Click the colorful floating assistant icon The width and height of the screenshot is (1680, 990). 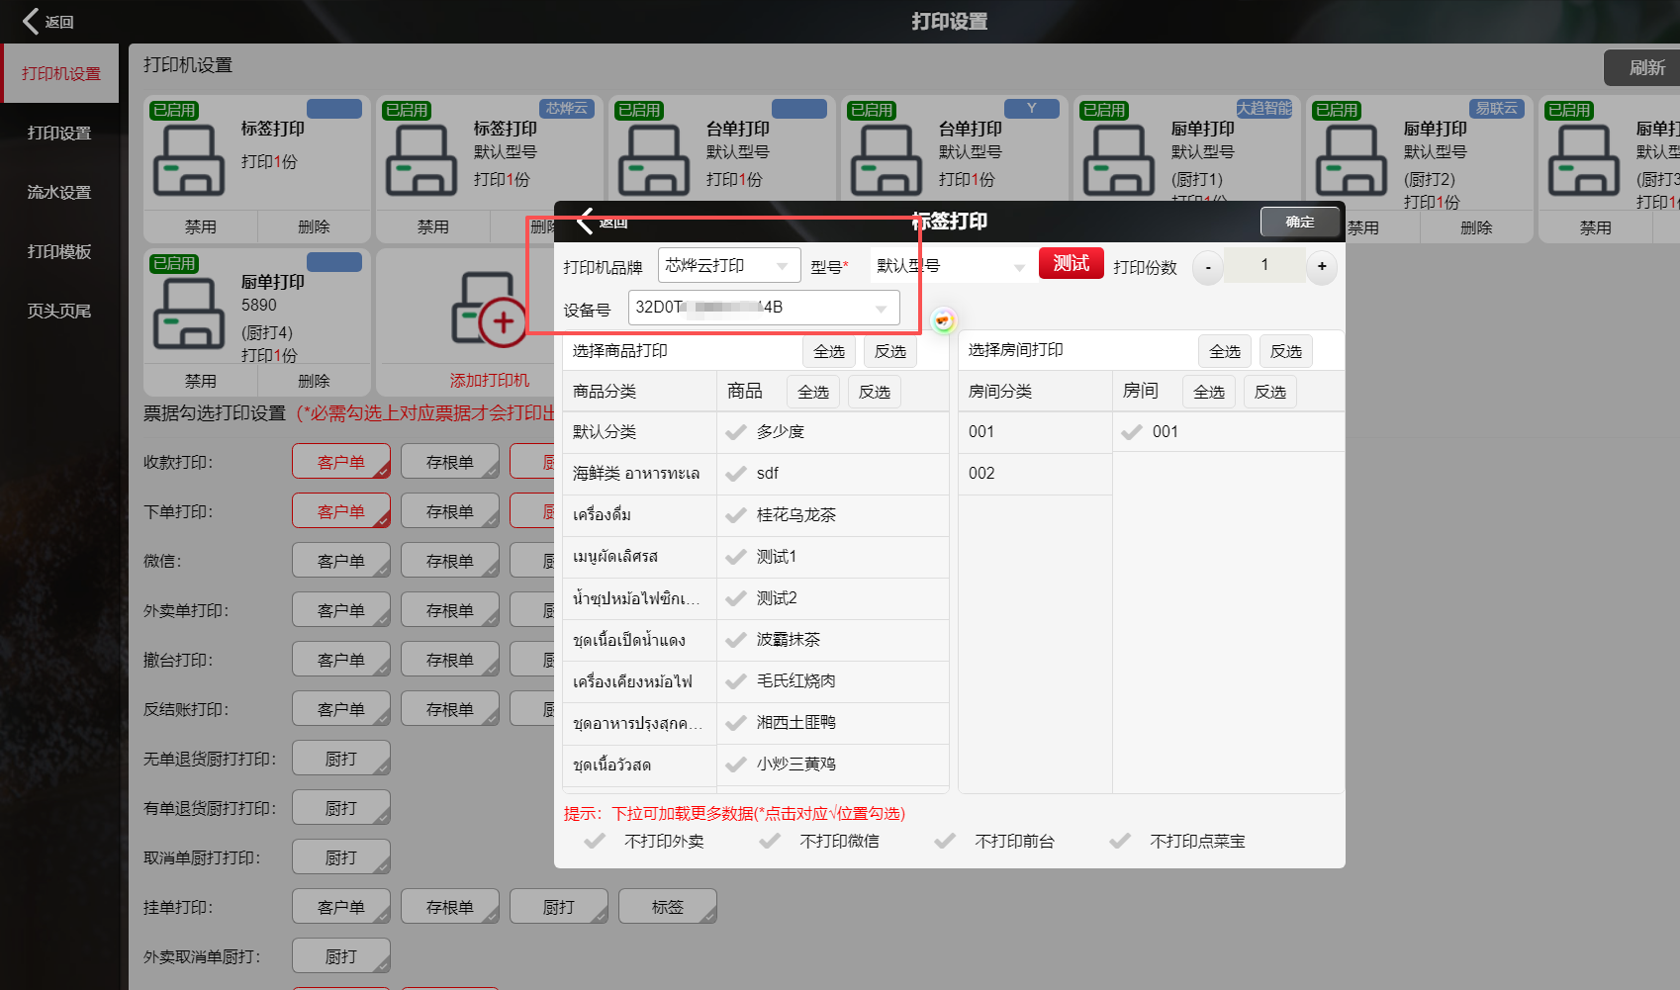943,320
